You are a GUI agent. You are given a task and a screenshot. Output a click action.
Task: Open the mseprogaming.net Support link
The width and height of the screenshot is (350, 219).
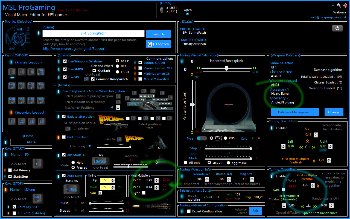(x=74, y=48)
